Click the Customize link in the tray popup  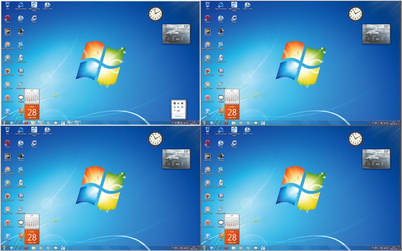pos(179,116)
